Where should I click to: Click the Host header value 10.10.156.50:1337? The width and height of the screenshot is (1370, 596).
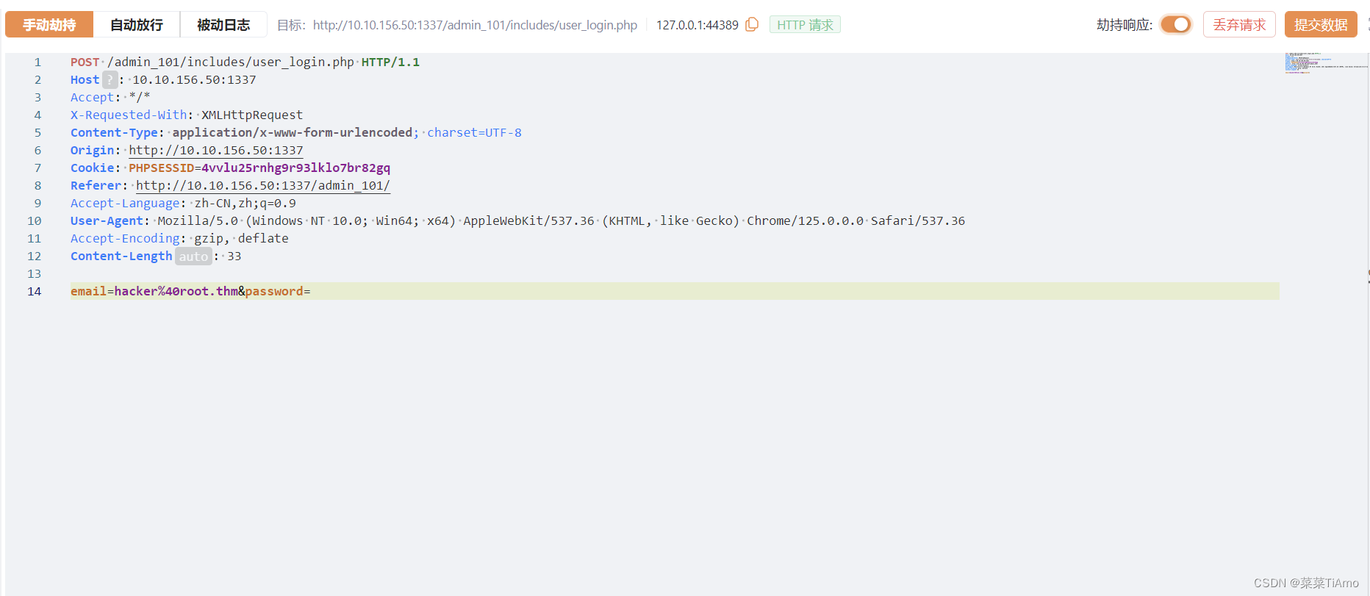pyautogui.click(x=194, y=79)
